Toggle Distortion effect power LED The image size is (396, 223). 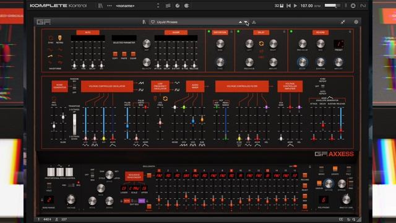(209, 32)
